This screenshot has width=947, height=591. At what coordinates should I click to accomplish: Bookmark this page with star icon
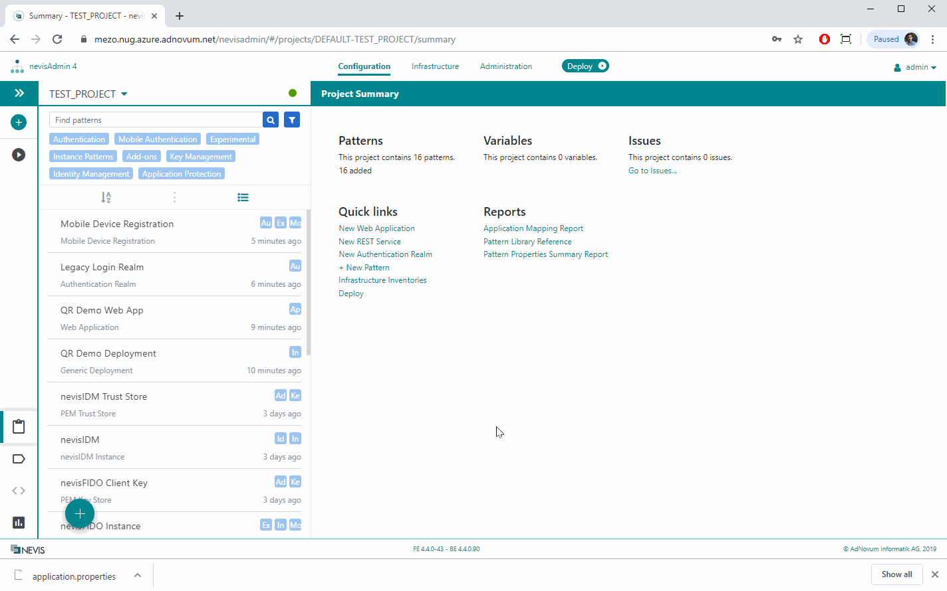[798, 39]
